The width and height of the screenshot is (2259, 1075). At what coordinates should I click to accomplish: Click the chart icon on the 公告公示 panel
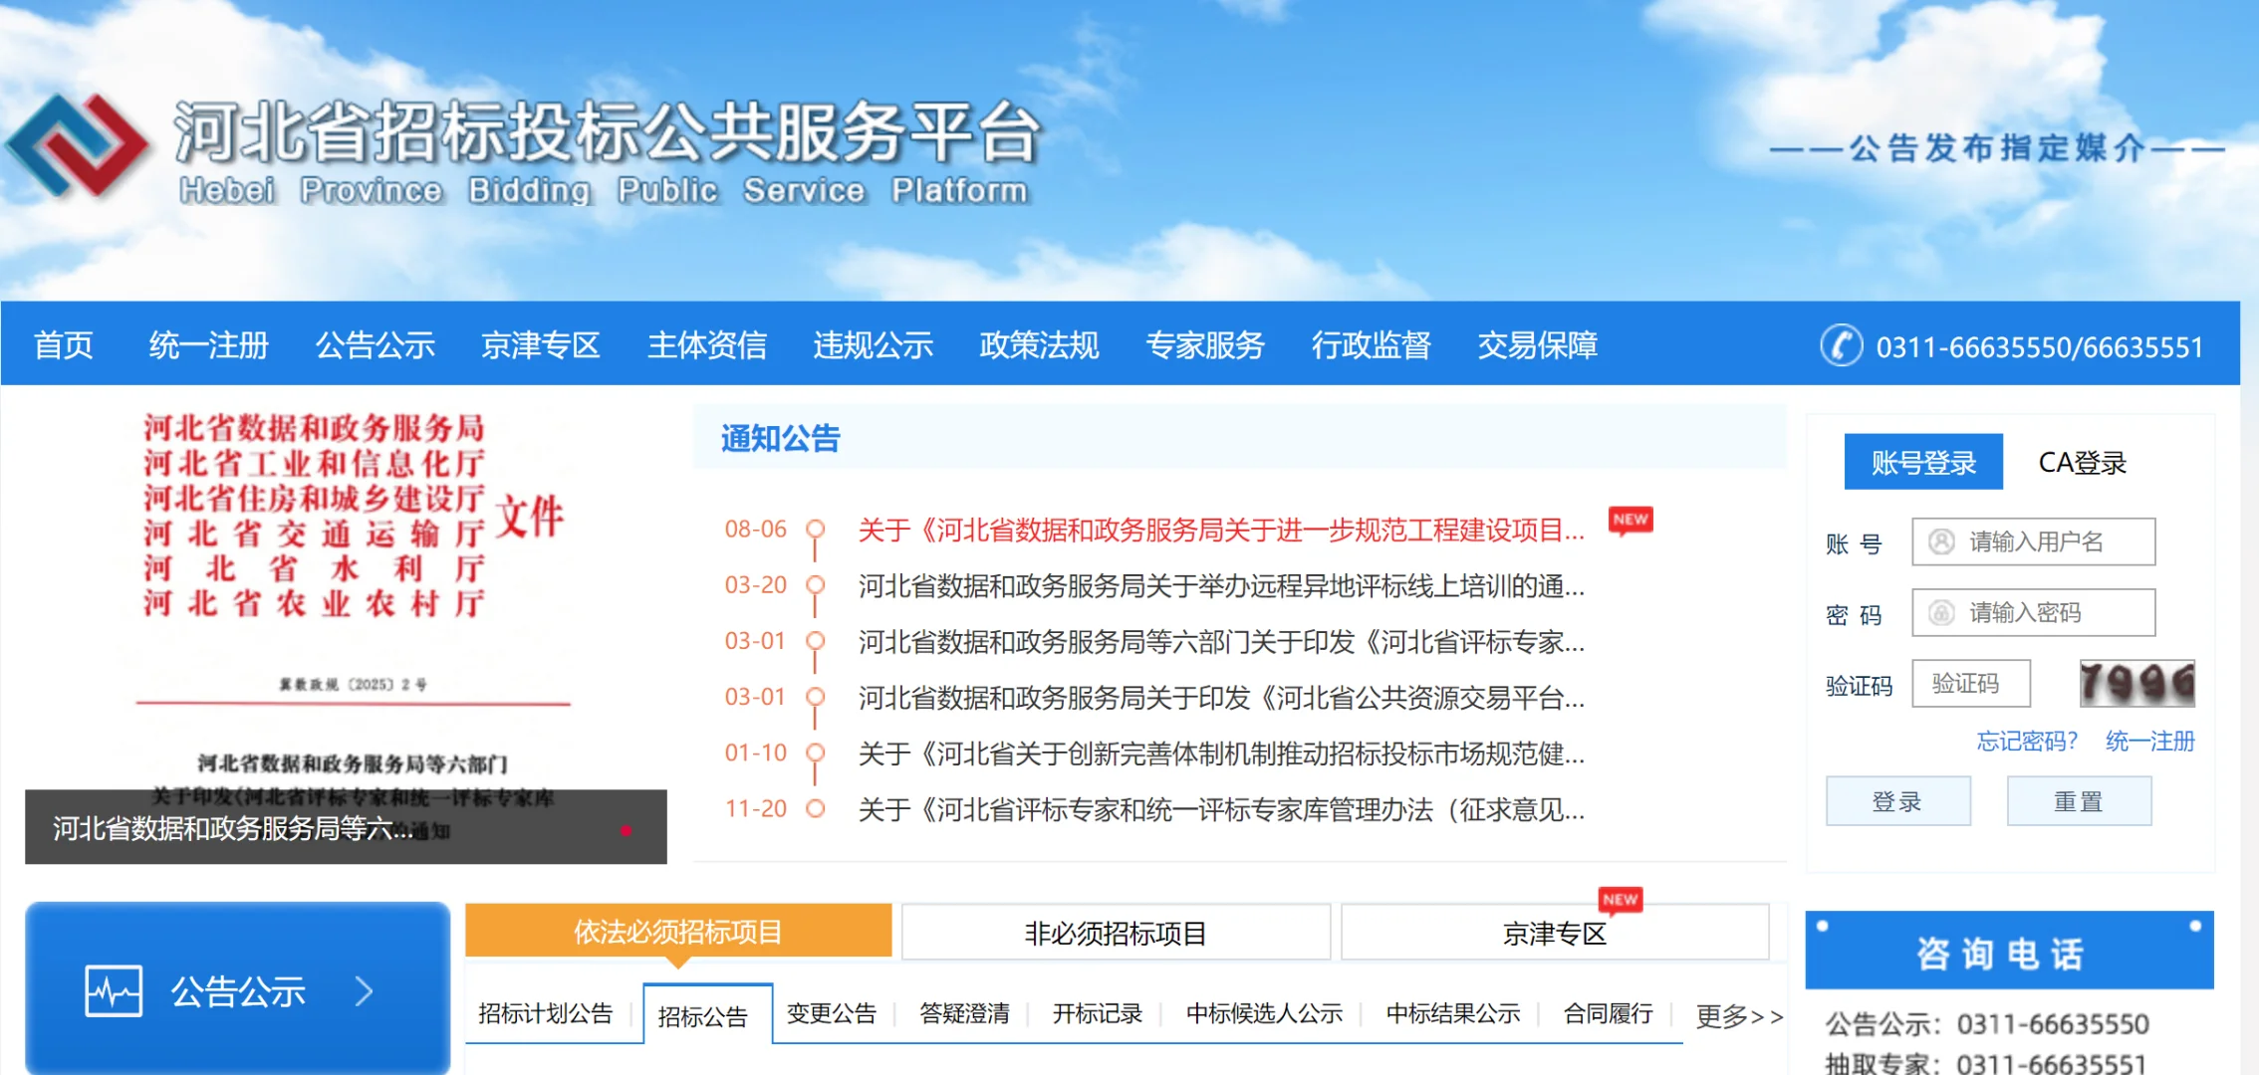point(113,989)
